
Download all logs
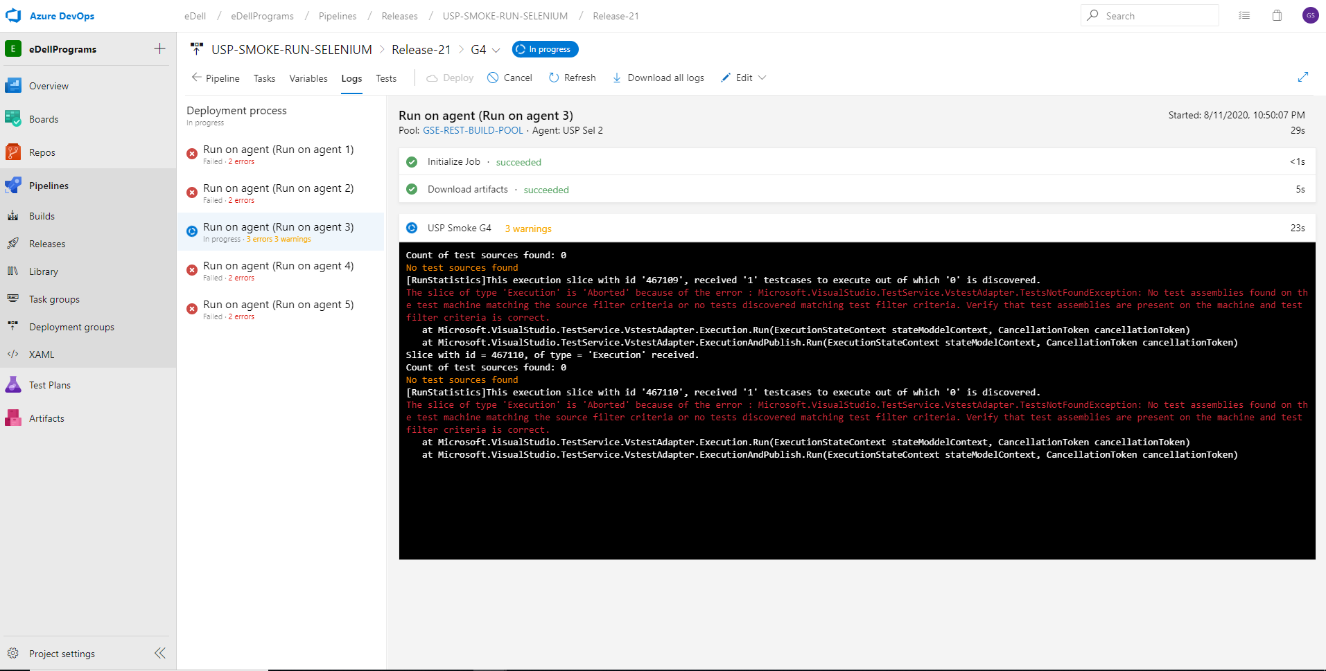pos(658,78)
